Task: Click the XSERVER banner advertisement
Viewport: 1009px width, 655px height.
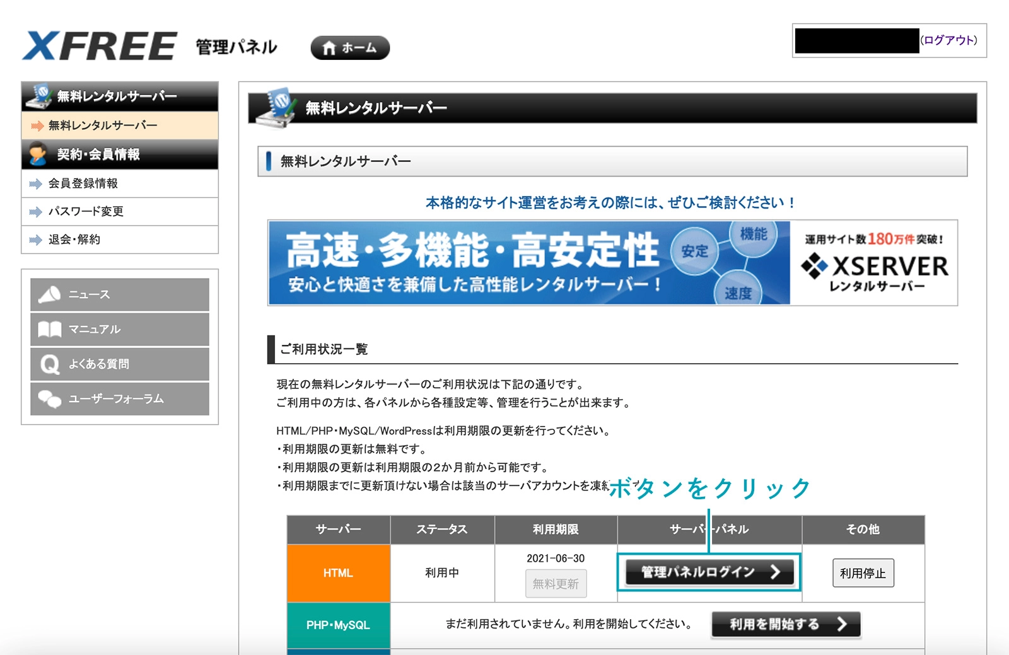Action: (612, 263)
